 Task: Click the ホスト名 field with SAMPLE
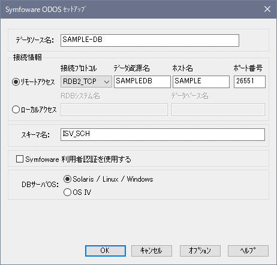pyautogui.click(x=201, y=82)
